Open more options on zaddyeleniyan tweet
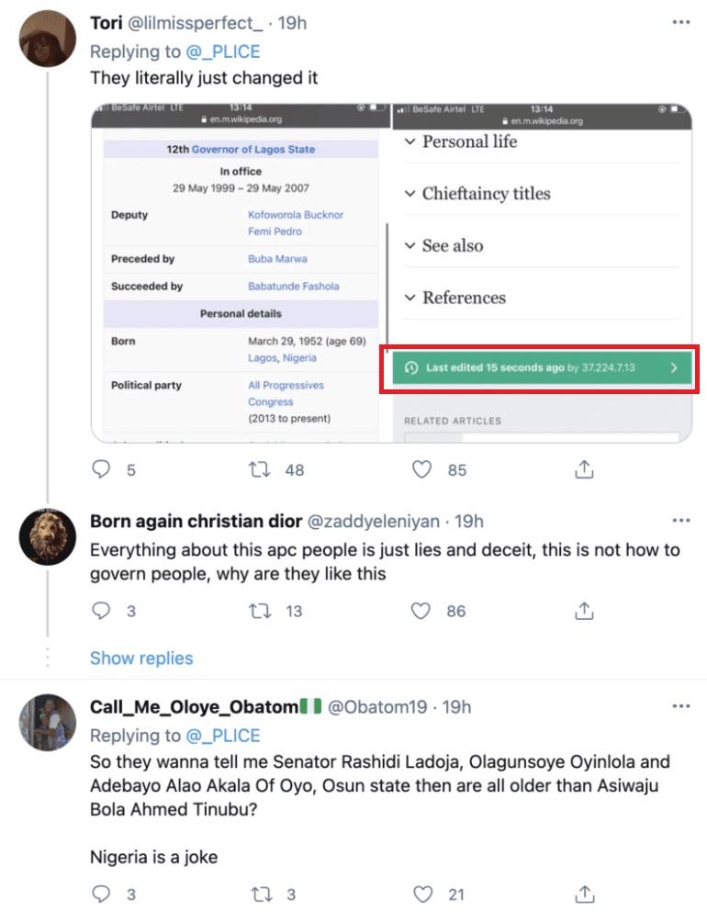The width and height of the screenshot is (707, 912). coord(680,521)
